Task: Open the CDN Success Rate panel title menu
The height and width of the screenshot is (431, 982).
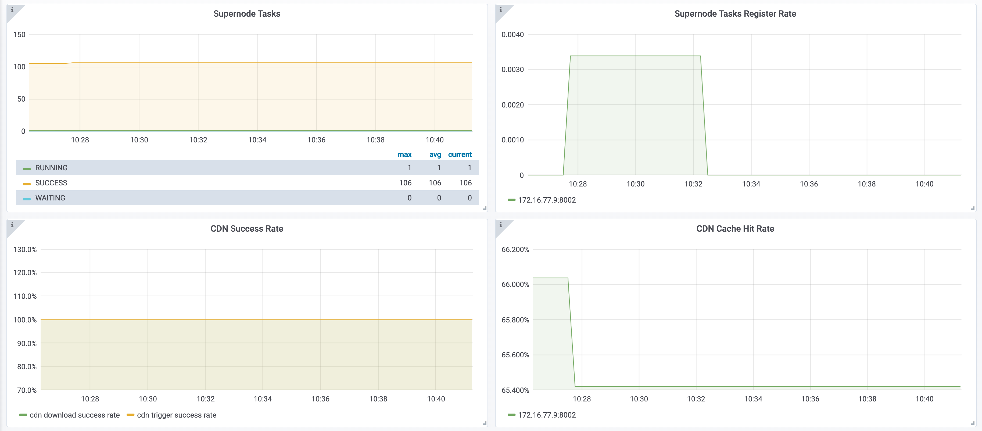Action: tap(247, 229)
